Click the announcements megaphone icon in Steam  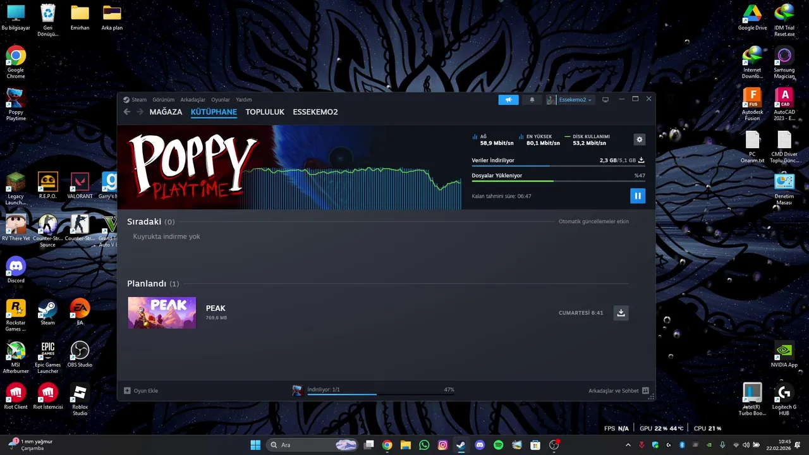click(508, 100)
